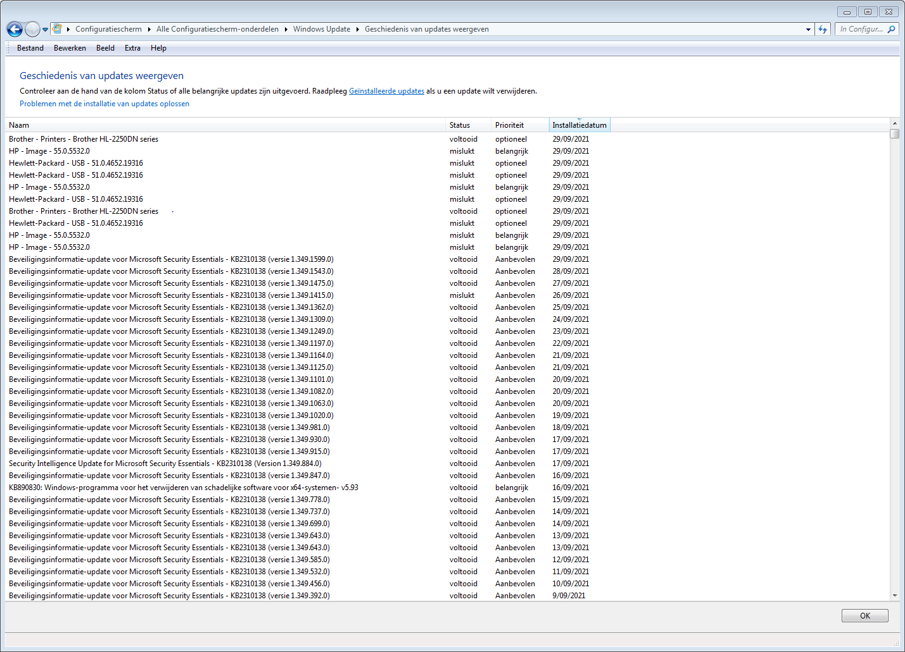Viewport: 905px width, 652px height.
Task: Click the scrollbar up arrow
Action: pos(894,123)
